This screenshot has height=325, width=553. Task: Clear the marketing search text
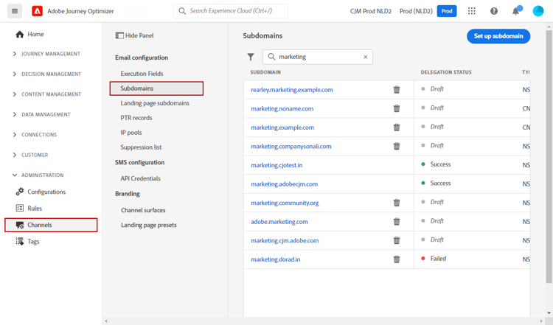365,57
